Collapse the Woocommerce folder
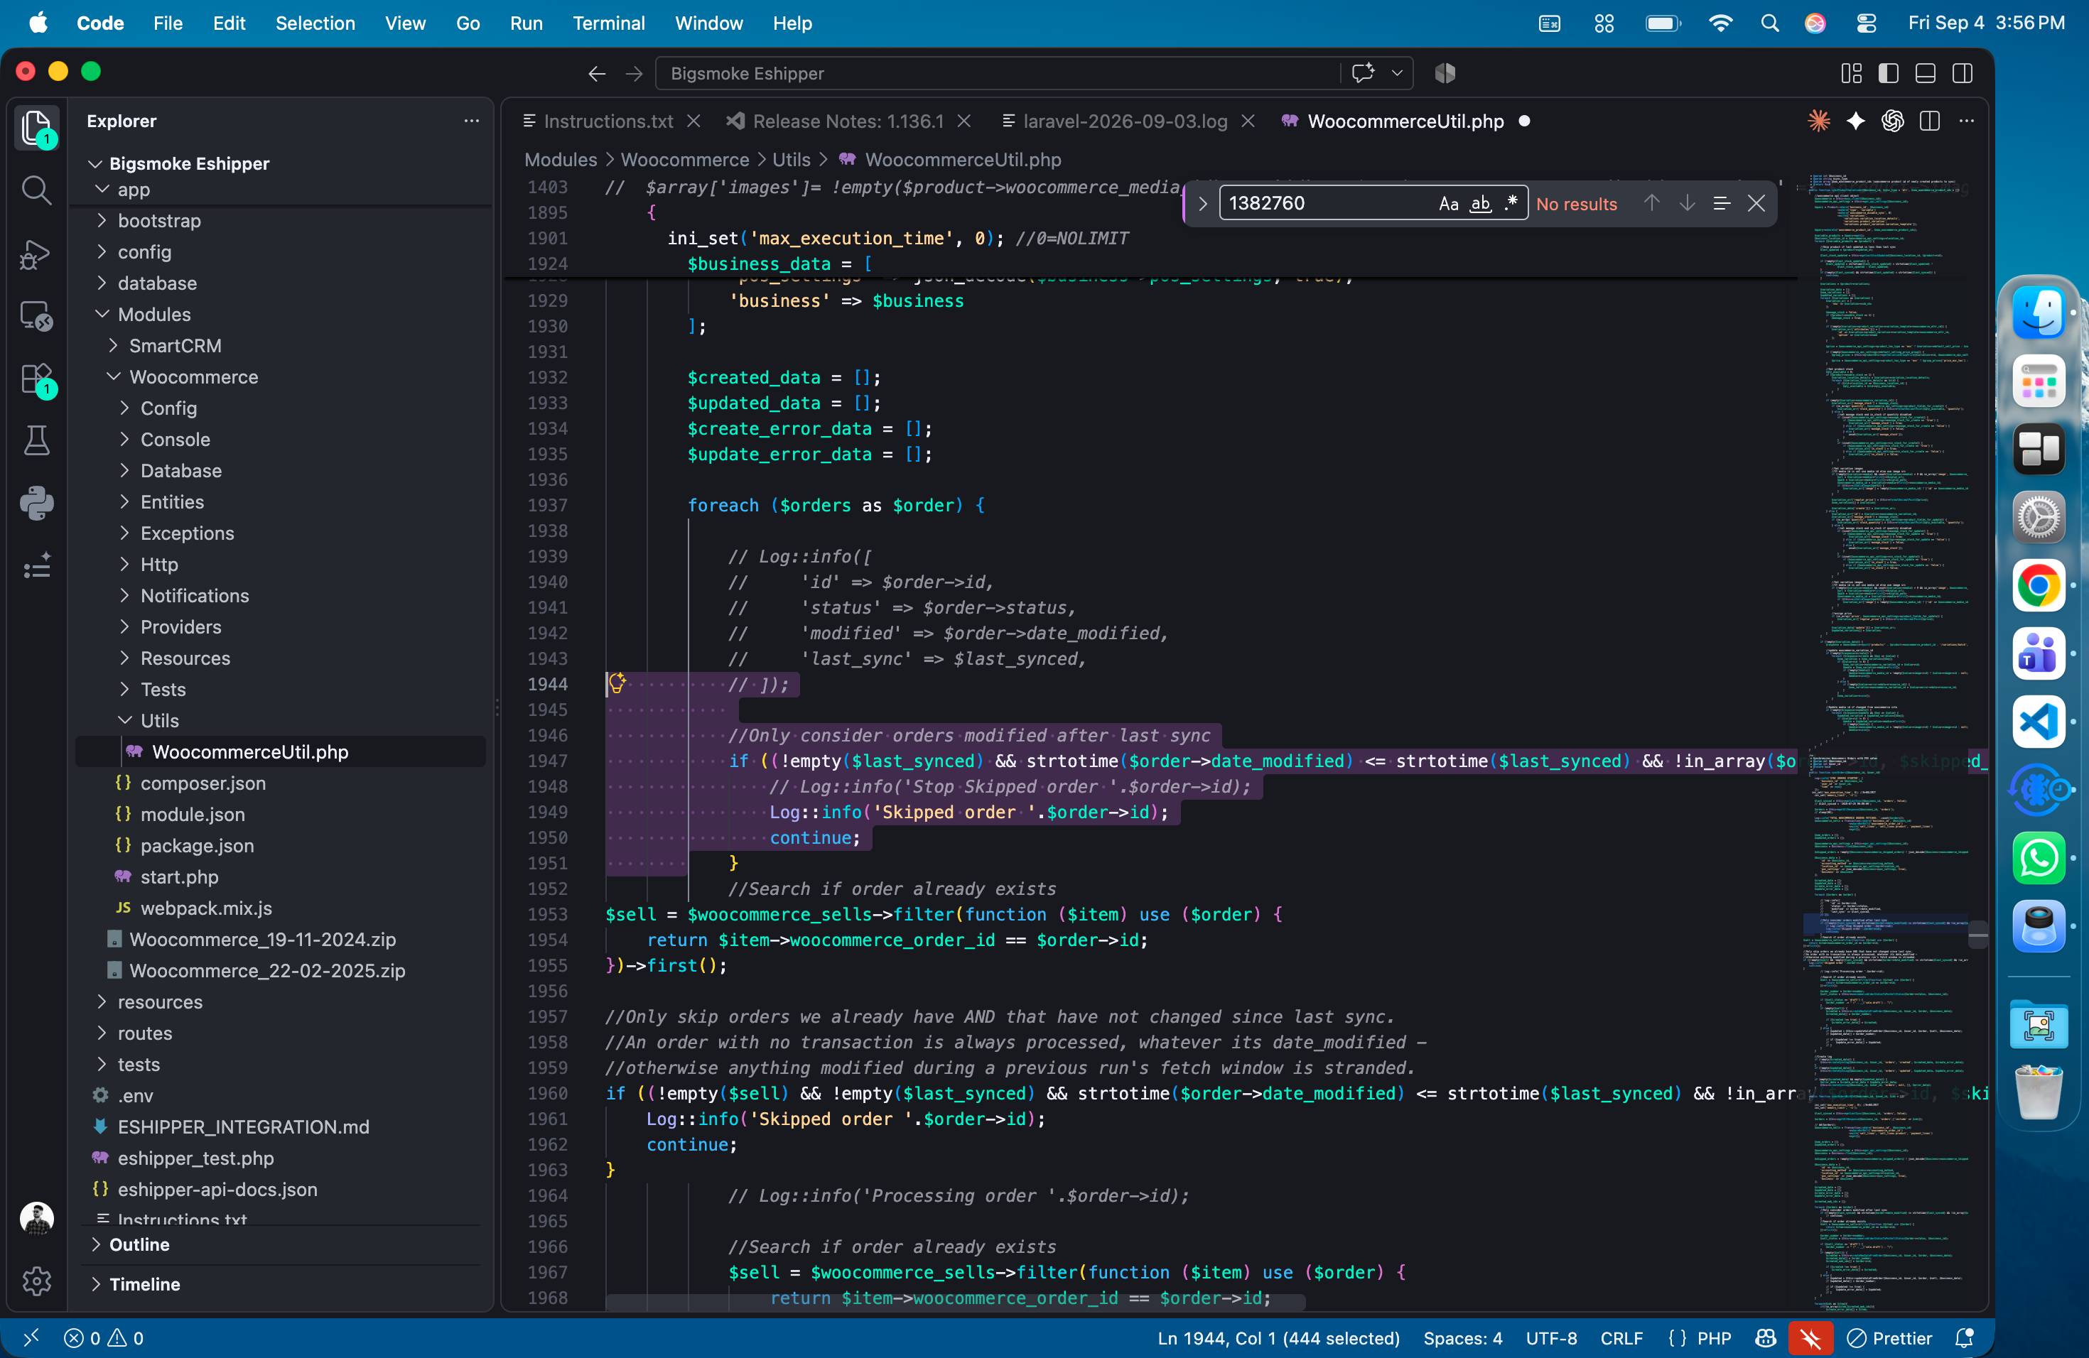 point(193,376)
